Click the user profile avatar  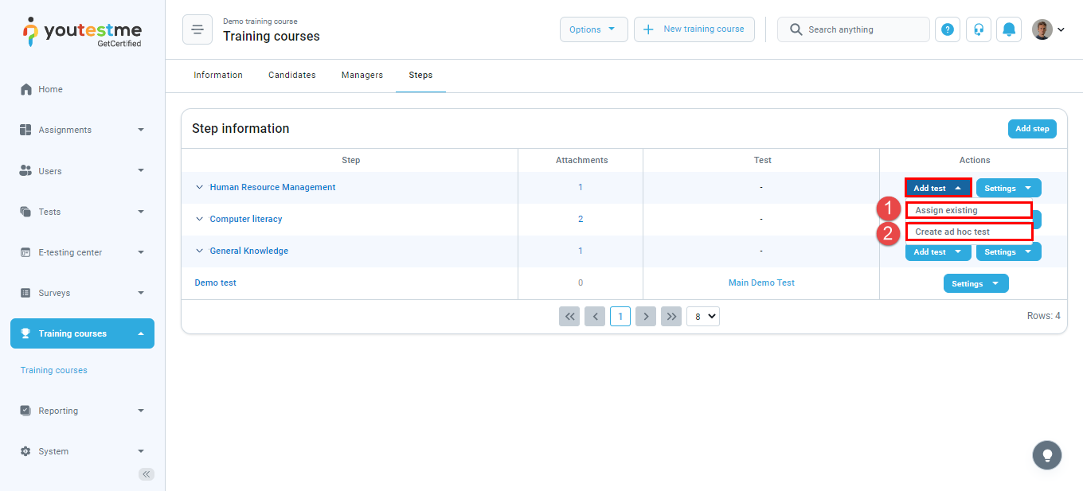click(1042, 29)
